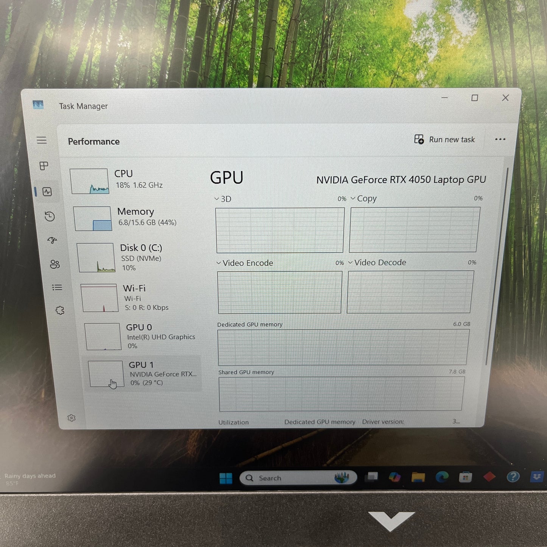Click the Video Decode utilization graph
The image size is (547, 547).
[410, 292]
